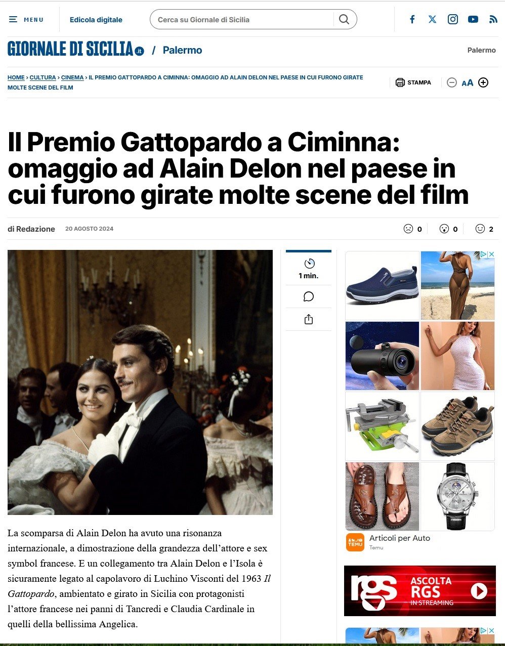This screenshot has width=505, height=646.
Task: Decrease text size with minus icon
Action: click(452, 82)
